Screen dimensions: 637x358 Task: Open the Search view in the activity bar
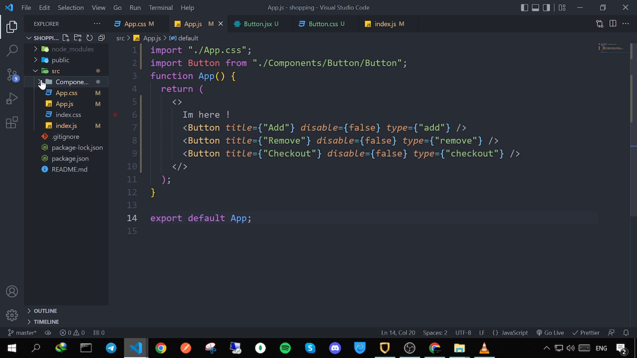pyautogui.click(x=12, y=51)
